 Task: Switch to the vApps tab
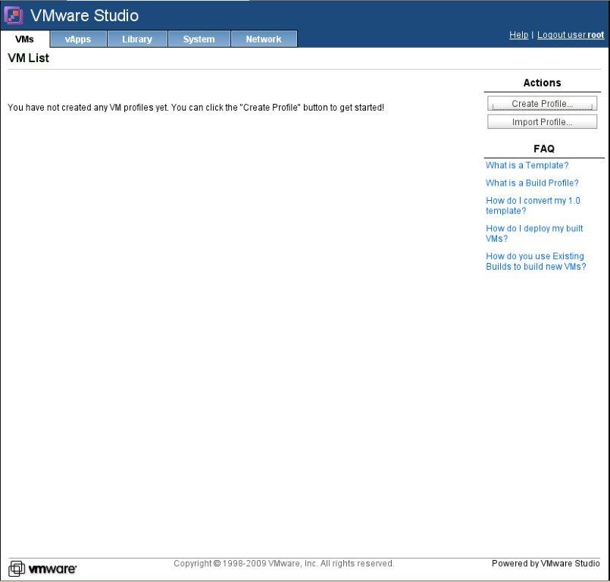pos(78,39)
